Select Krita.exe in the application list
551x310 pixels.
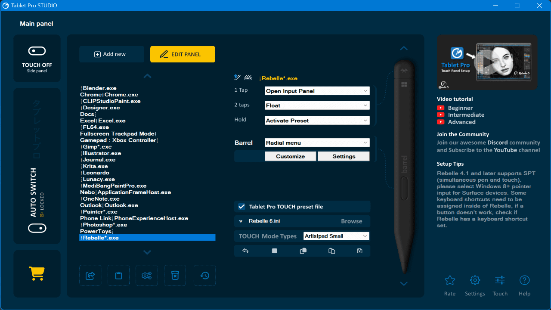95,166
